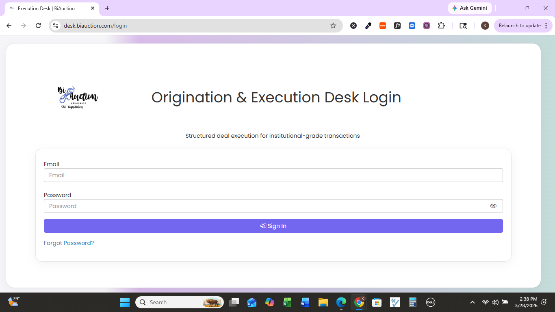555x312 pixels.
Task: Activate the eyedropper color picker extension
Action: (x=368, y=26)
